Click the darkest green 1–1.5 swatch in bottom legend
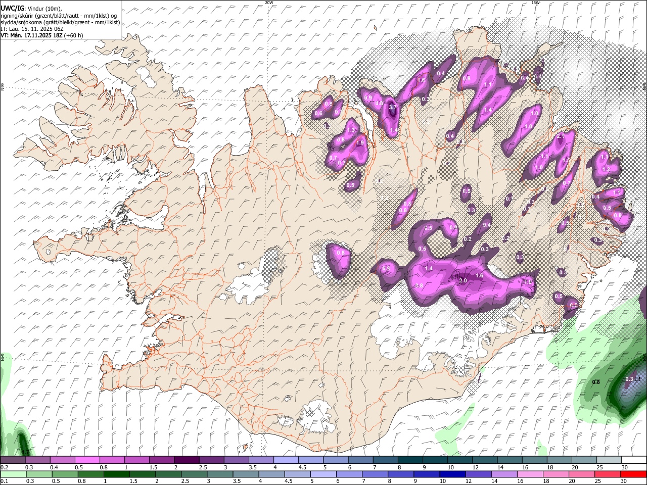Viewport: 647px width, 485px height. click(116, 474)
